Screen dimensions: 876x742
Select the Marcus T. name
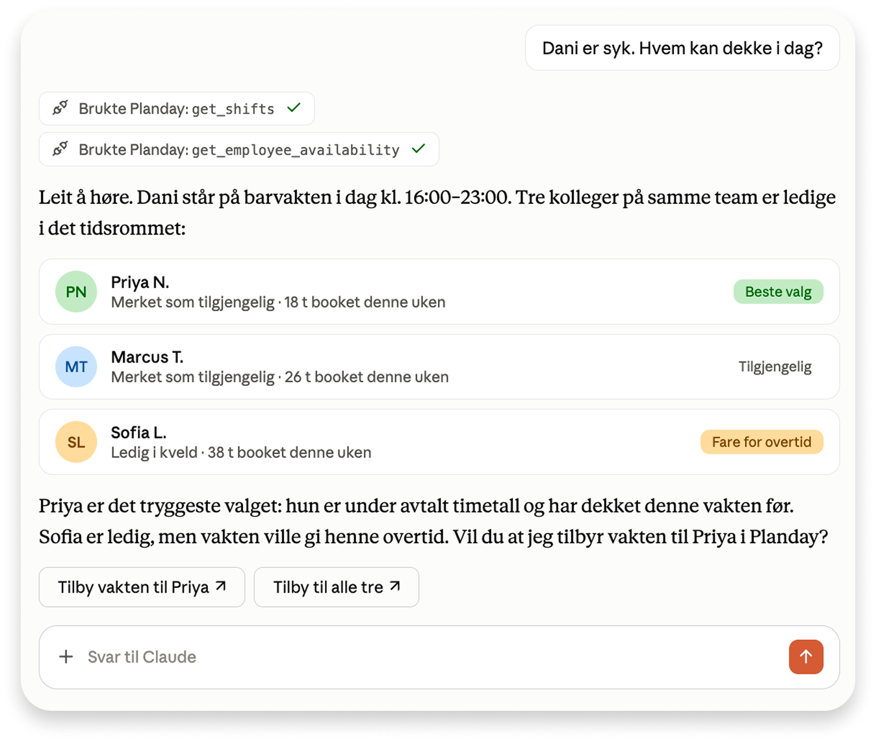click(x=147, y=357)
